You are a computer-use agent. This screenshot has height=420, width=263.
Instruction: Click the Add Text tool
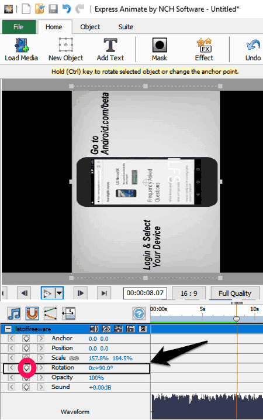110,50
